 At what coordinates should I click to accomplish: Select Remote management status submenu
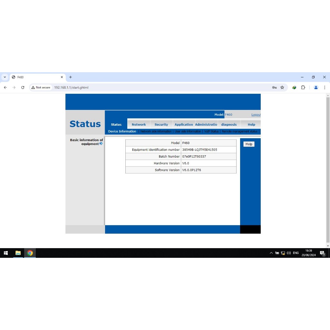[x=239, y=131]
